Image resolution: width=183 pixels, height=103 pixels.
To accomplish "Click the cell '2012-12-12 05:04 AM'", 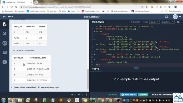I will (38, 69).
